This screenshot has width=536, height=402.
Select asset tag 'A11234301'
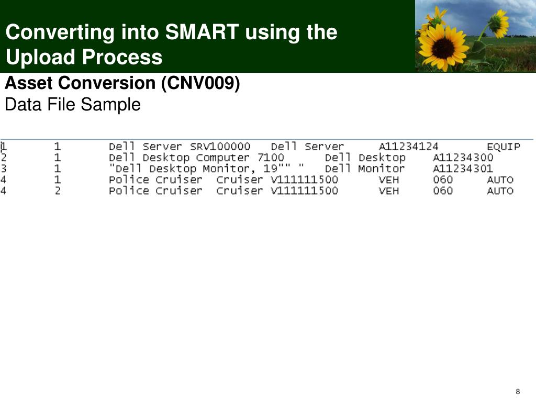(x=463, y=169)
